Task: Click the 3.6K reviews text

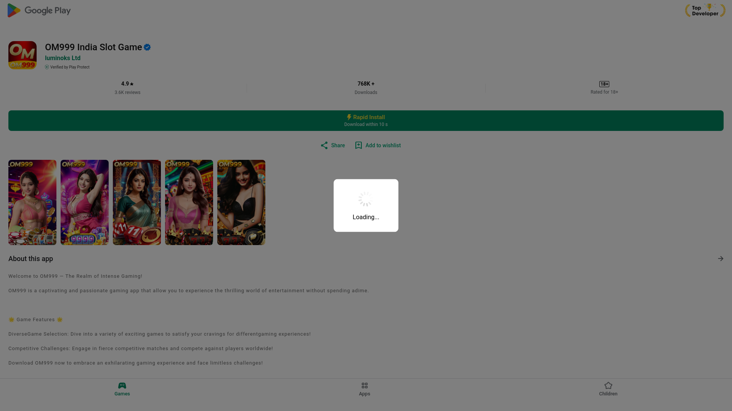Action: pos(127,92)
